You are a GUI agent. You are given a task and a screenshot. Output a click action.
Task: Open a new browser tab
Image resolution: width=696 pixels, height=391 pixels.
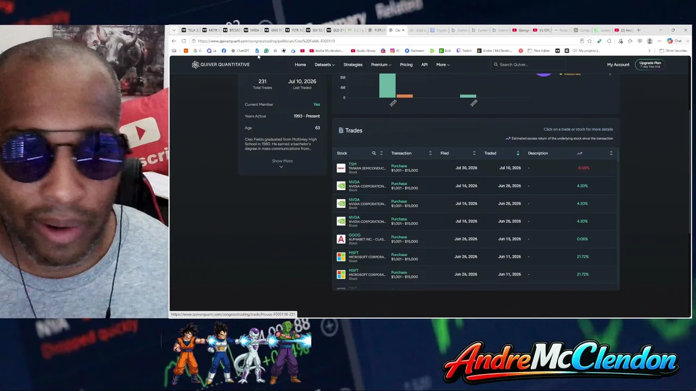[638, 30]
